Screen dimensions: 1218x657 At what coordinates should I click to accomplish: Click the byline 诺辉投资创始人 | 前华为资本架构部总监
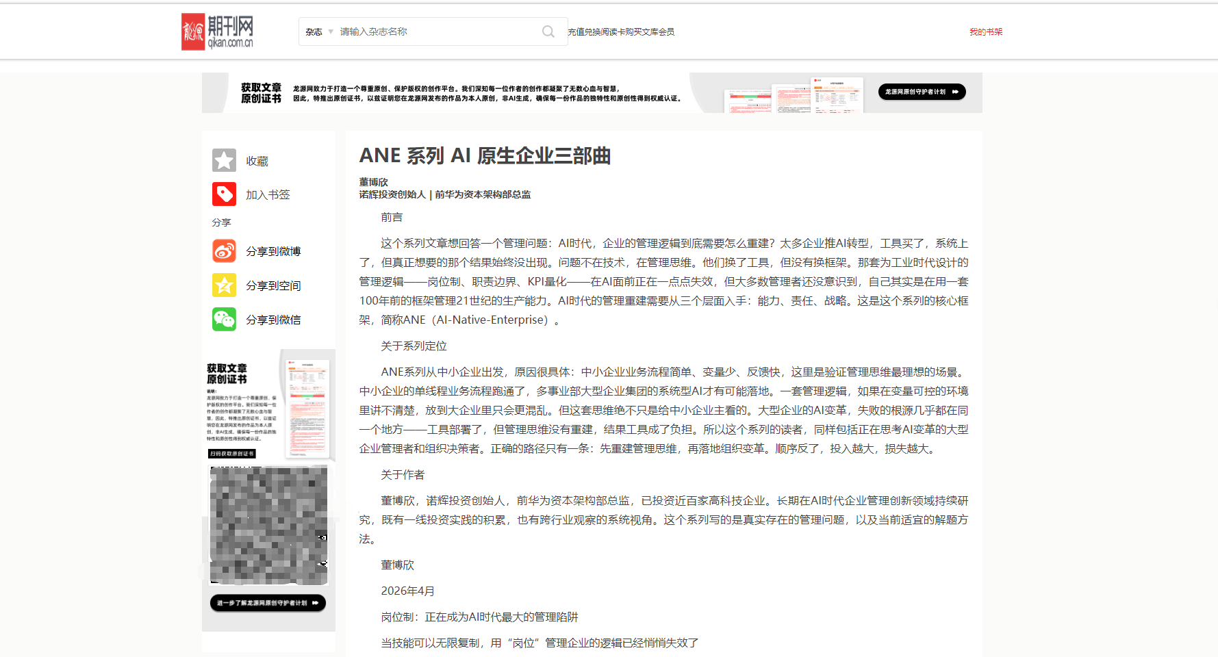coord(445,194)
